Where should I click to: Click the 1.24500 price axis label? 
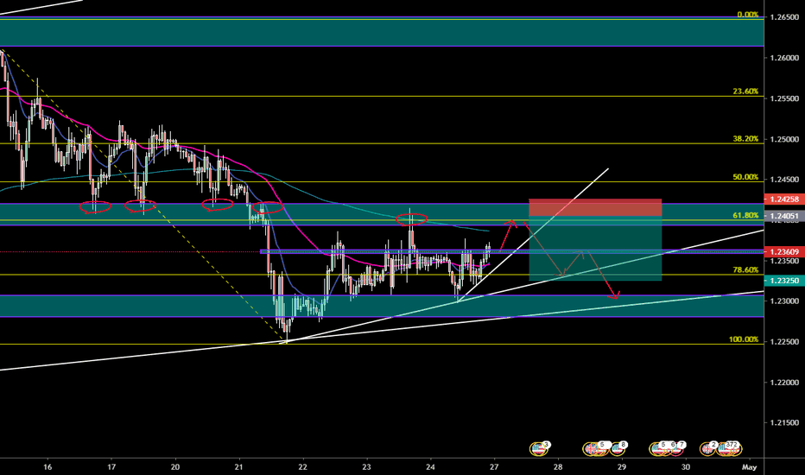pos(784,180)
